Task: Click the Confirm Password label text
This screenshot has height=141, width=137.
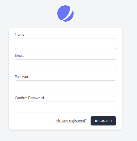Action: pos(29,98)
